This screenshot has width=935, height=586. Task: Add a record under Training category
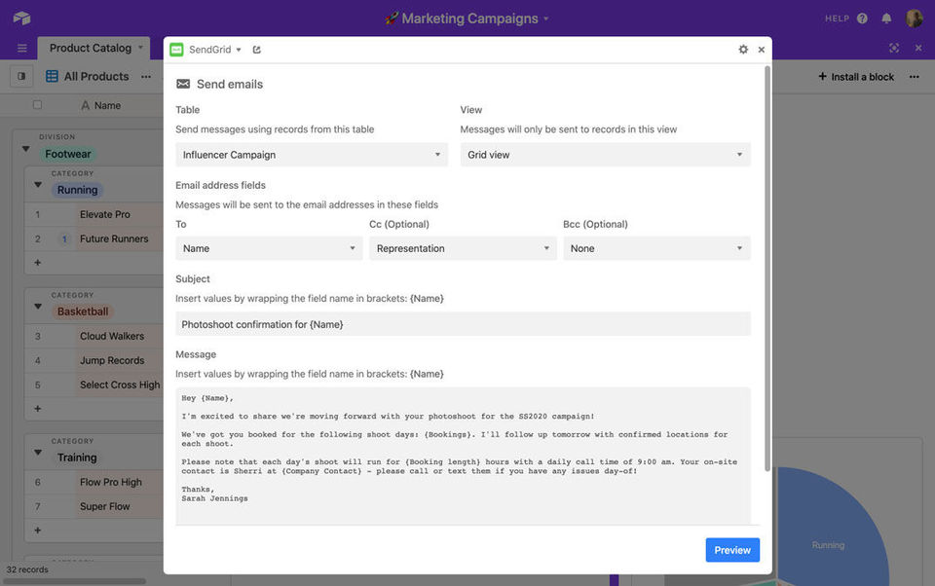38,530
